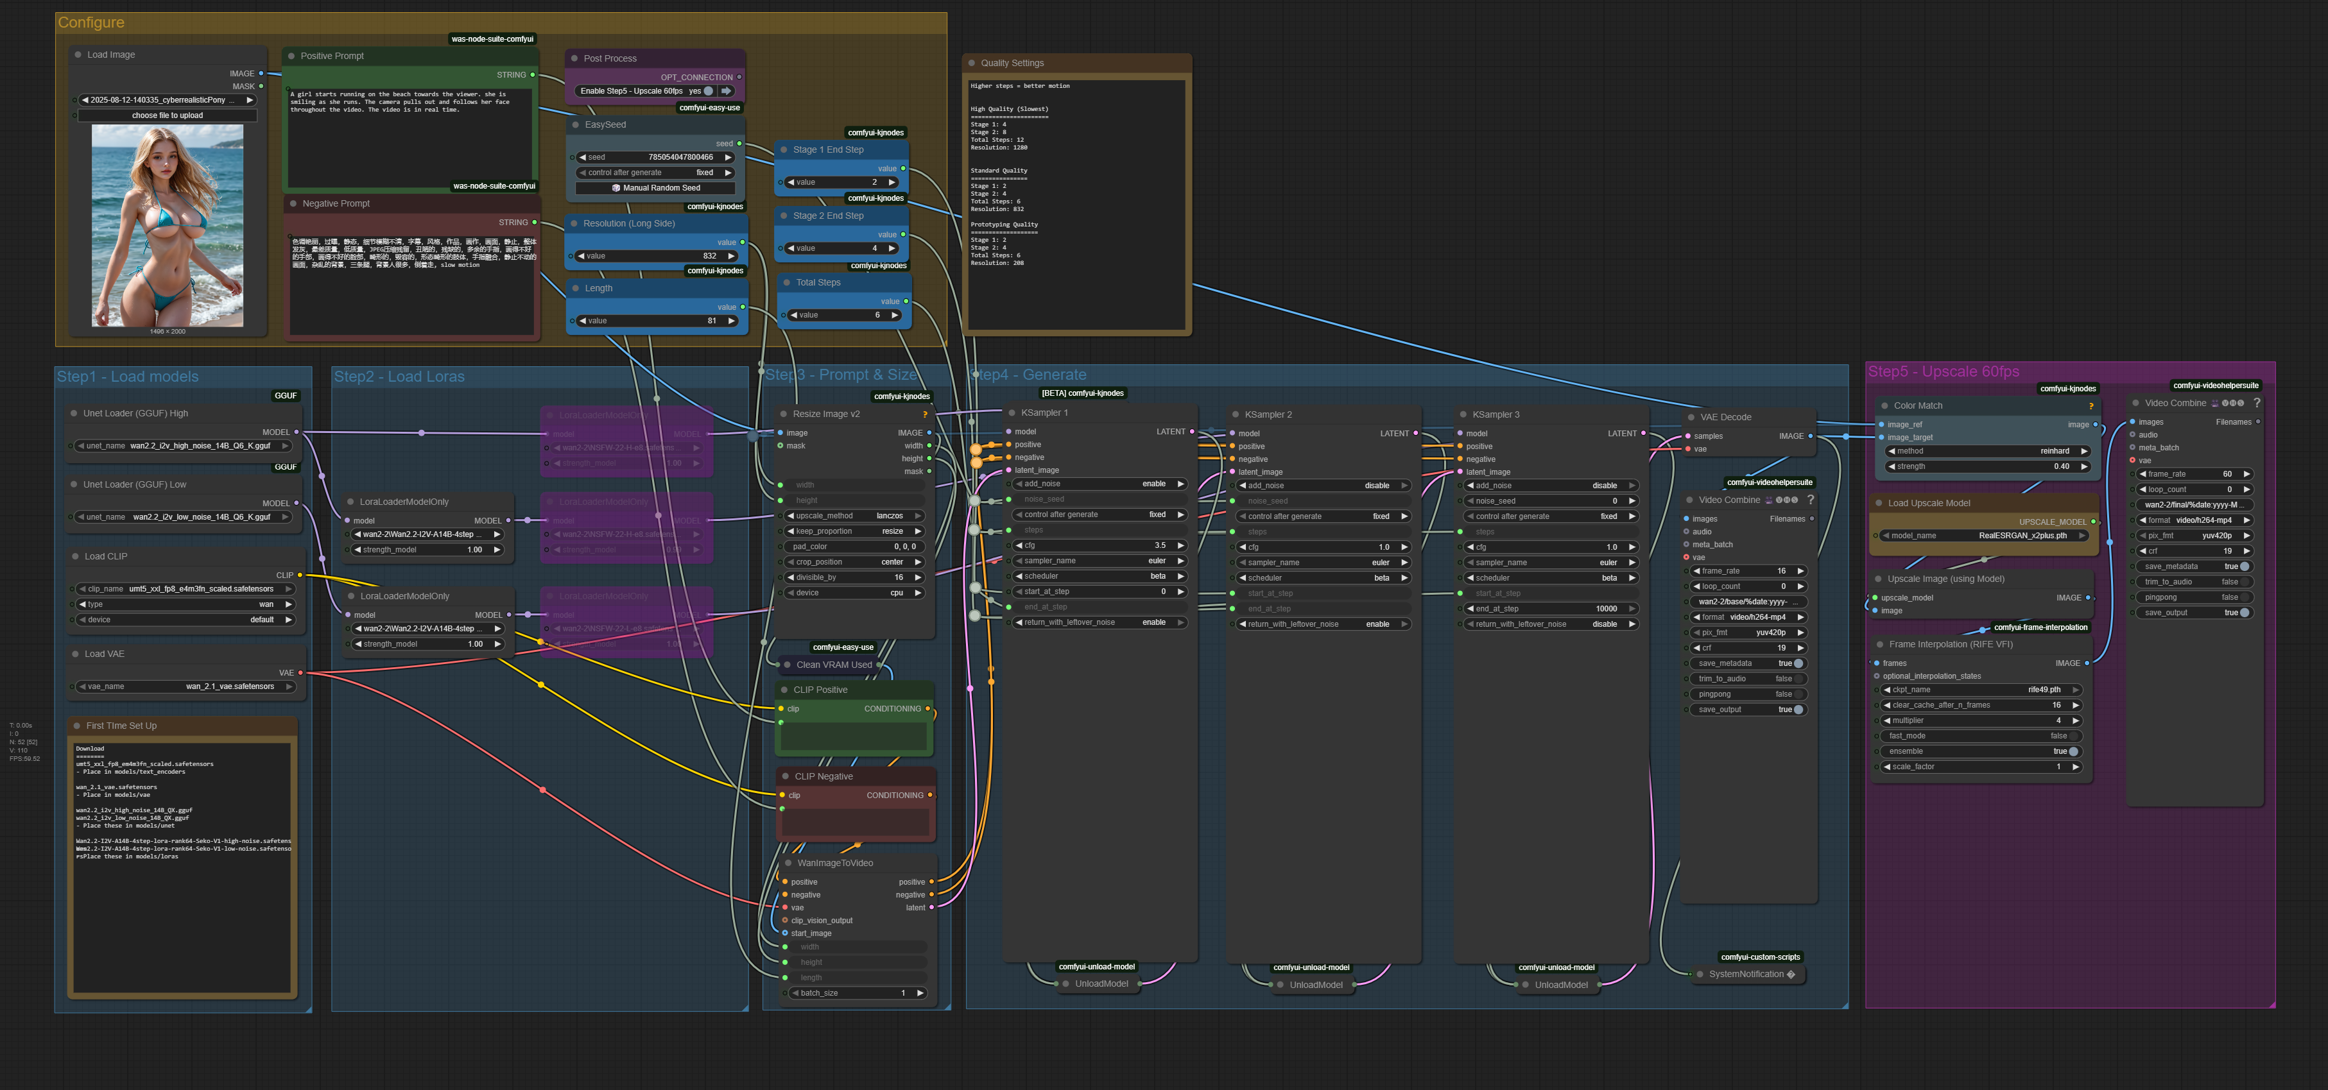The width and height of the screenshot is (2328, 1090).
Task: Open help on the 16 frame_rate Video Combine
Action: pyautogui.click(x=1810, y=499)
